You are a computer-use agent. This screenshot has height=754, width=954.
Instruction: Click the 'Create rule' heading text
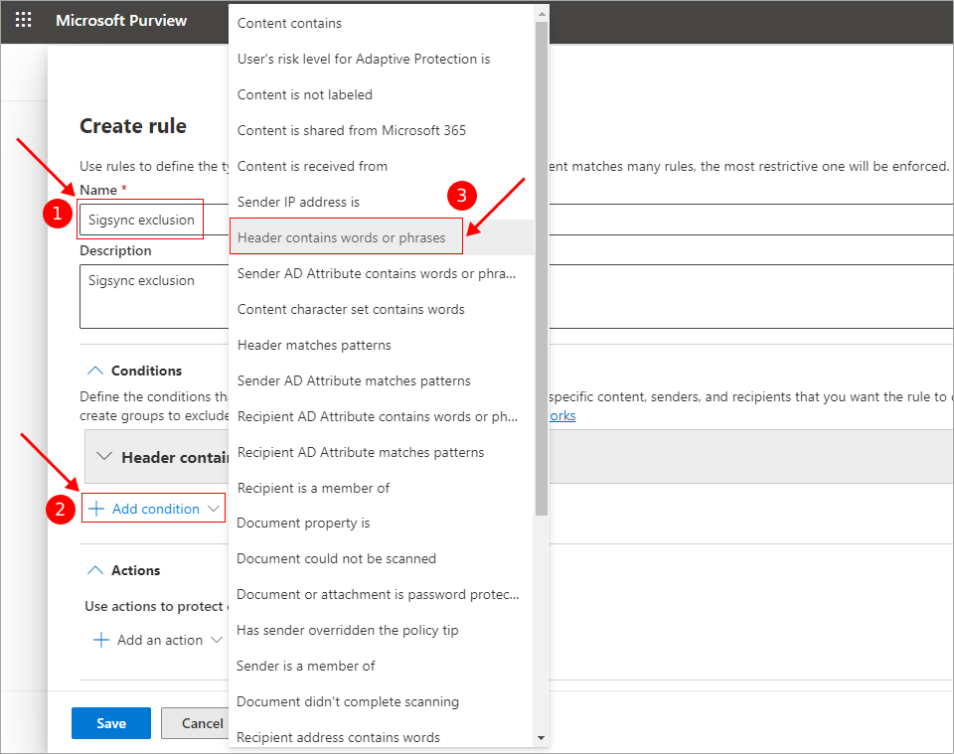tap(133, 126)
